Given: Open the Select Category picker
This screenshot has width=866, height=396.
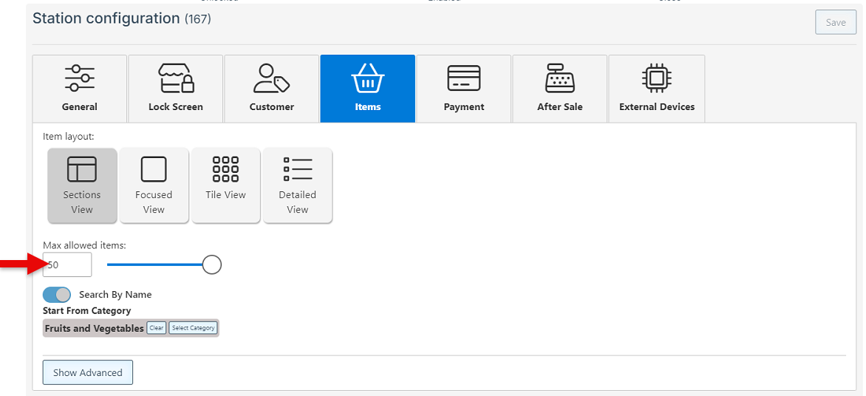Looking at the screenshot, I should [x=193, y=328].
